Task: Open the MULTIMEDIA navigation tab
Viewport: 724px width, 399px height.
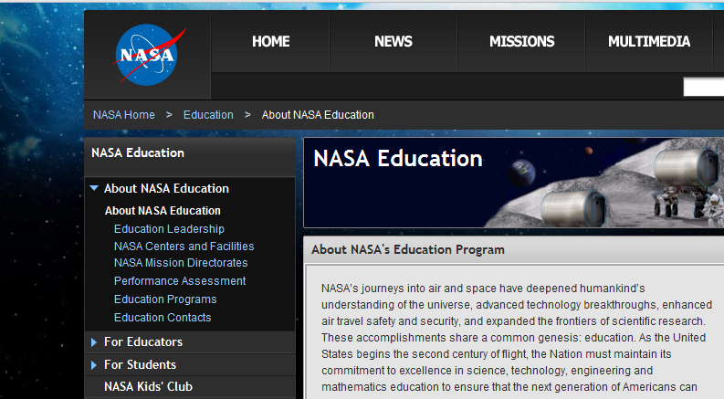Action: pyautogui.click(x=649, y=42)
